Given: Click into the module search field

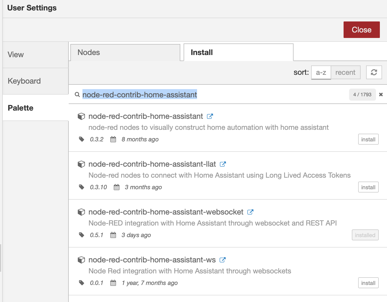Looking at the screenshot, I should 214,95.
